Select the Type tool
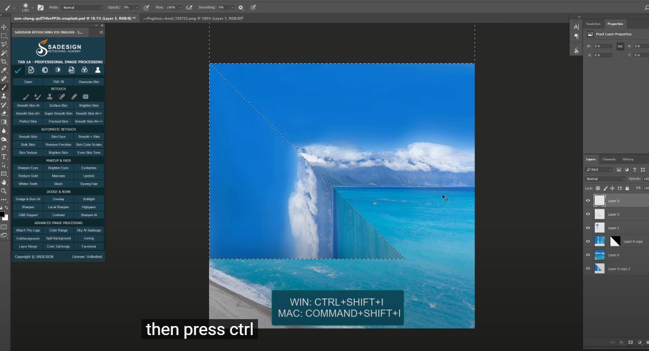Viewport: 649px width, 351px height. (4, 157)
